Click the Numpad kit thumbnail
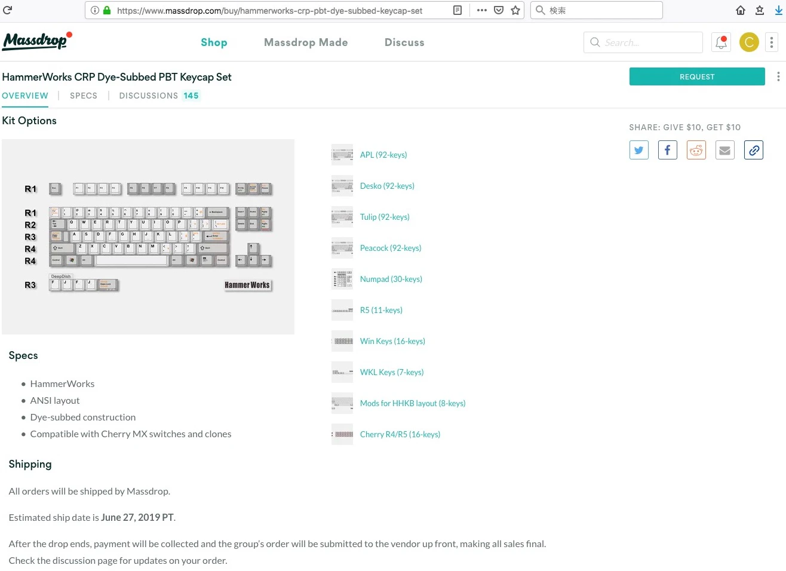 [342, 279]
